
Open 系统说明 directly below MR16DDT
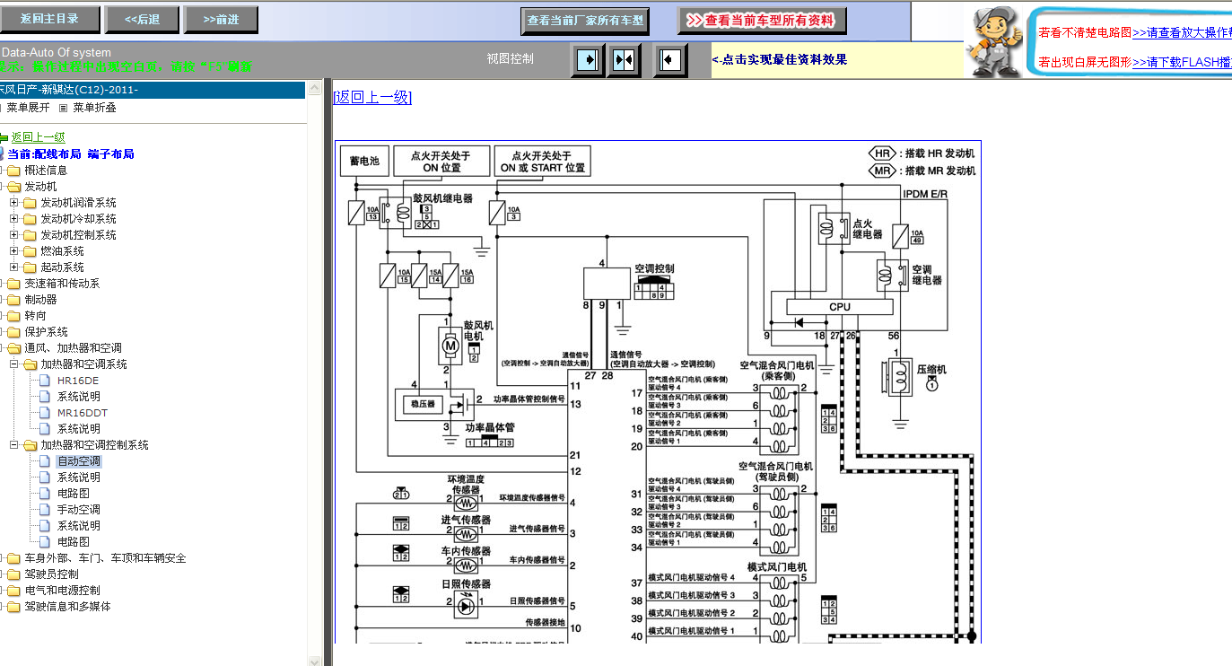79,429
